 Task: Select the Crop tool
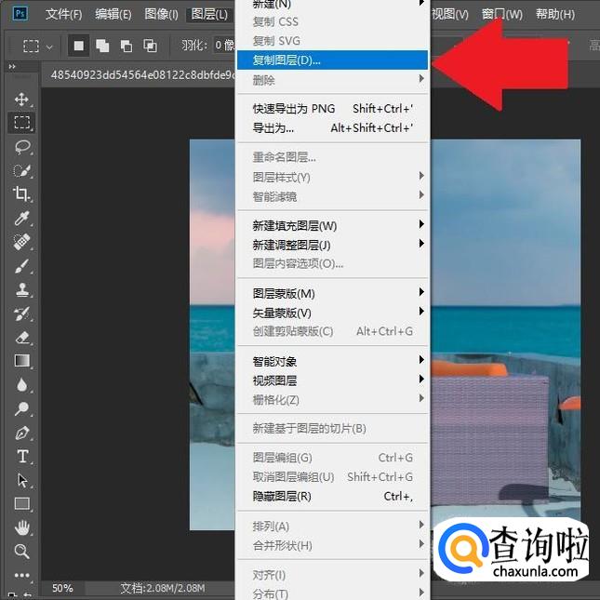pos(21,193)
